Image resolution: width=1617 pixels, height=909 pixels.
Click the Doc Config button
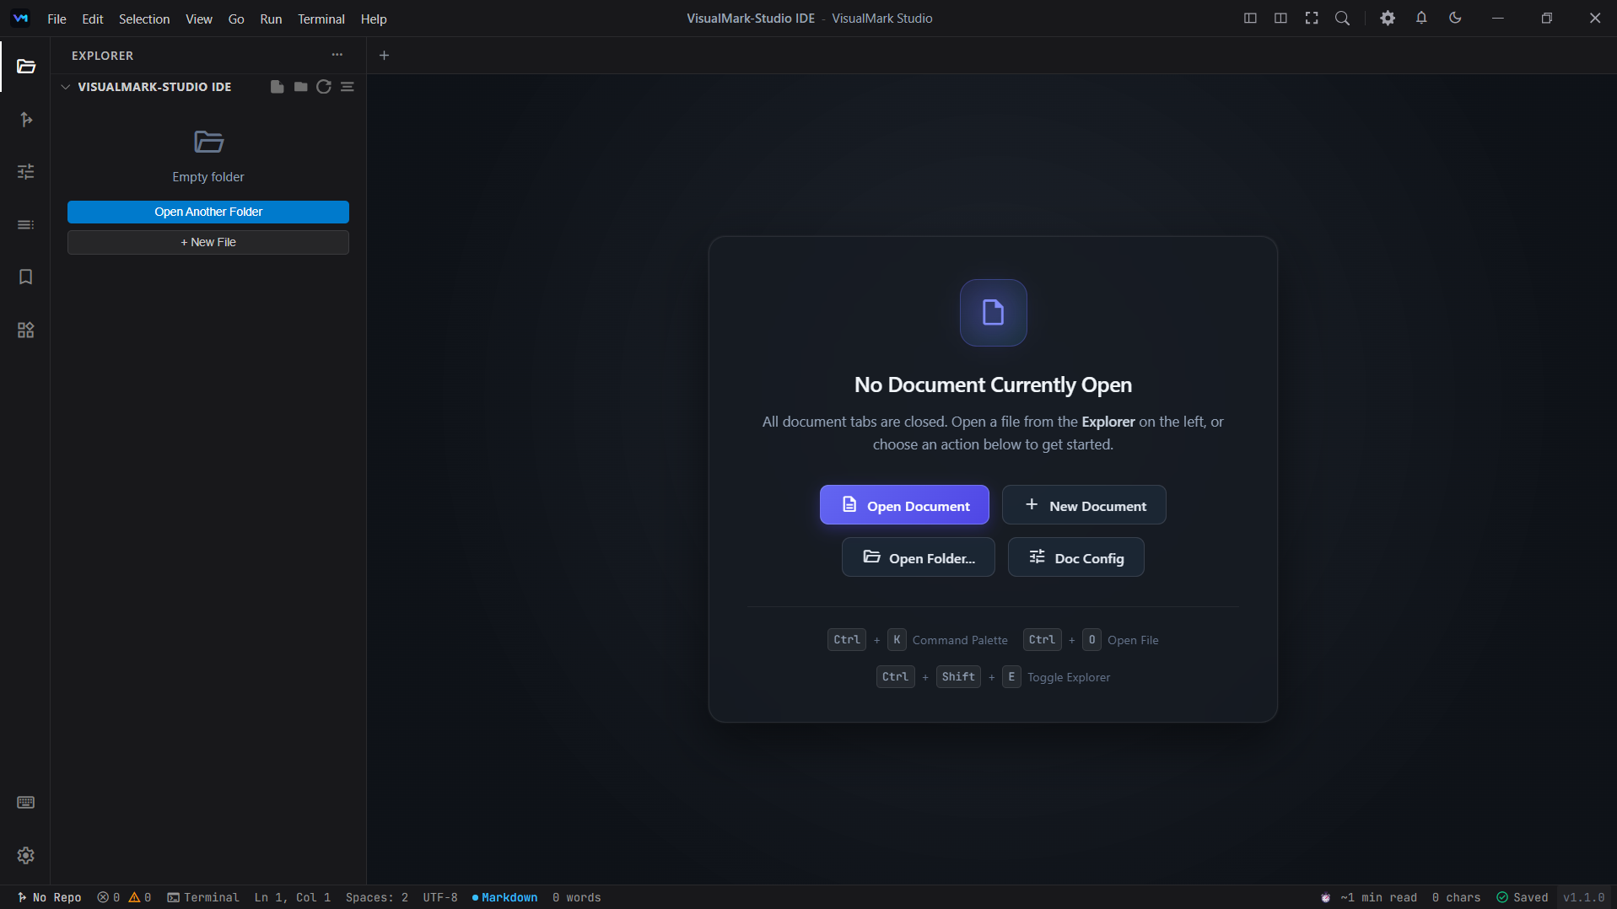coord(1076,557)
